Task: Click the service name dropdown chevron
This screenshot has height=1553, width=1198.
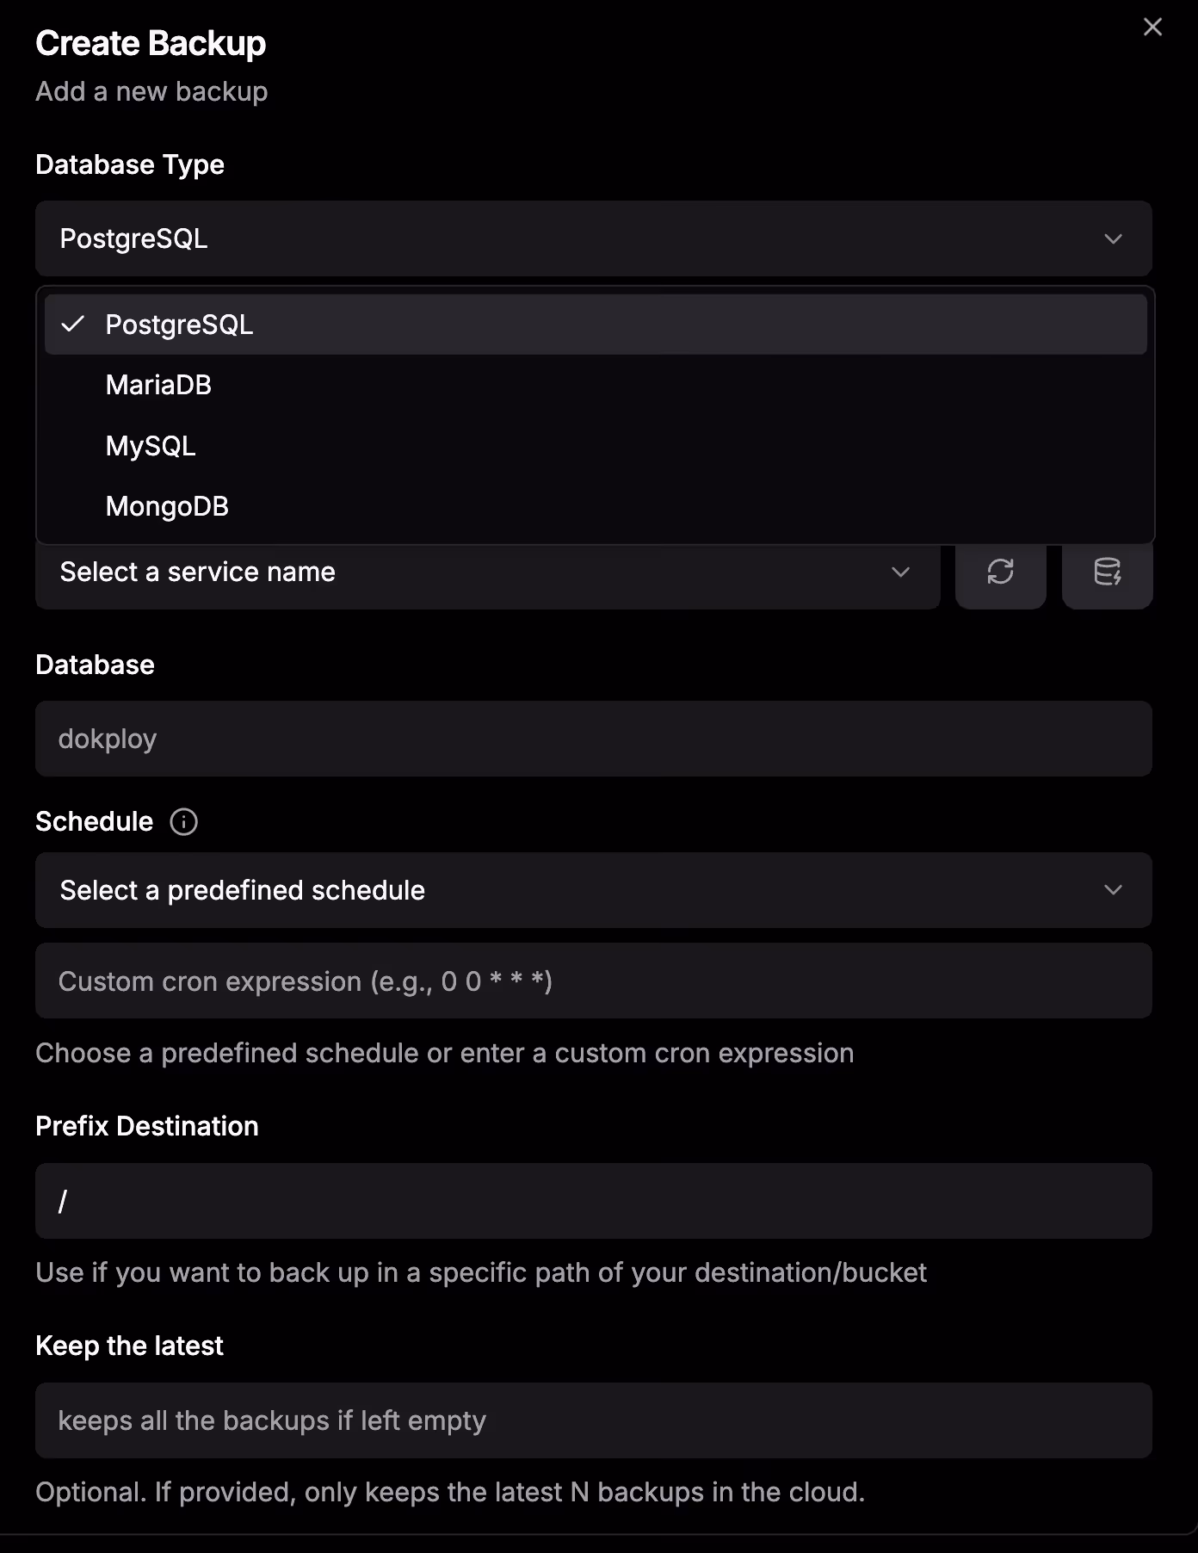Action: coord(900,572)
